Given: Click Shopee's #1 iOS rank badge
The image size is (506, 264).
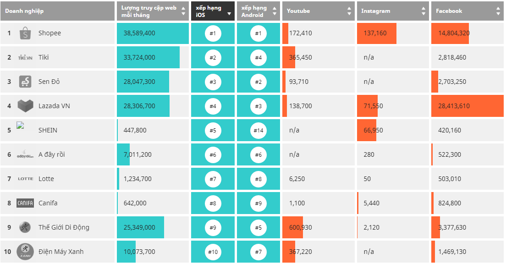Looking at the screenshot, I should pyautogui.click(x=213, y=33).
